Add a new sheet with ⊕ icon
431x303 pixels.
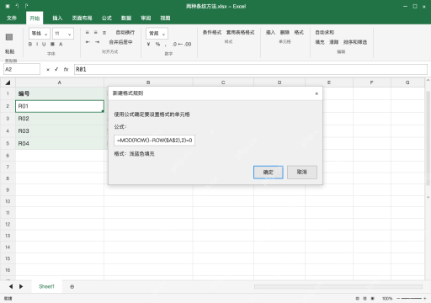tap(72, 286)
